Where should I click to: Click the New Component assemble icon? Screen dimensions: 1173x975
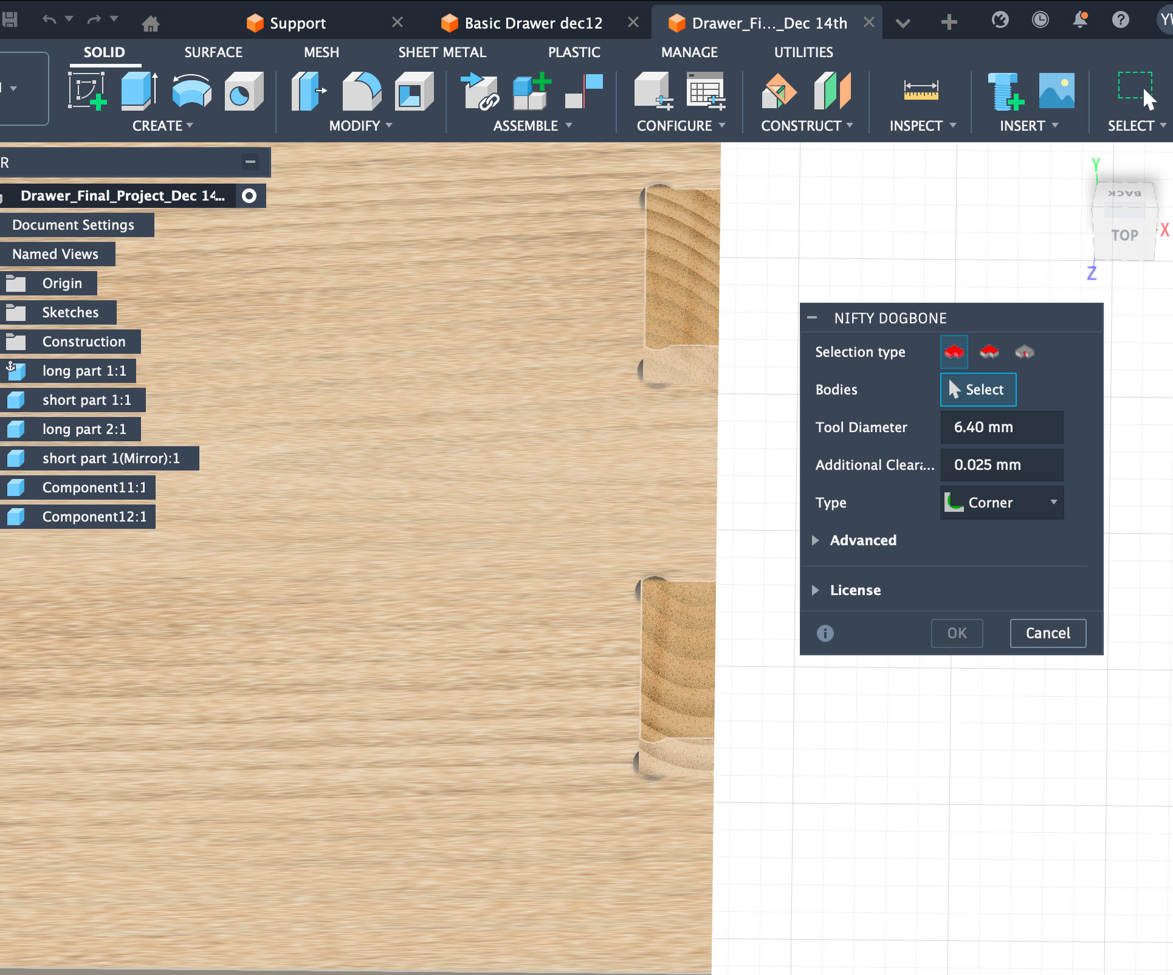[x=531, y=91]
